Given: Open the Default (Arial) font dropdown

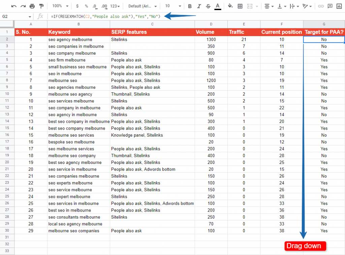Looking at the screenshot, I should click(143, 6).
